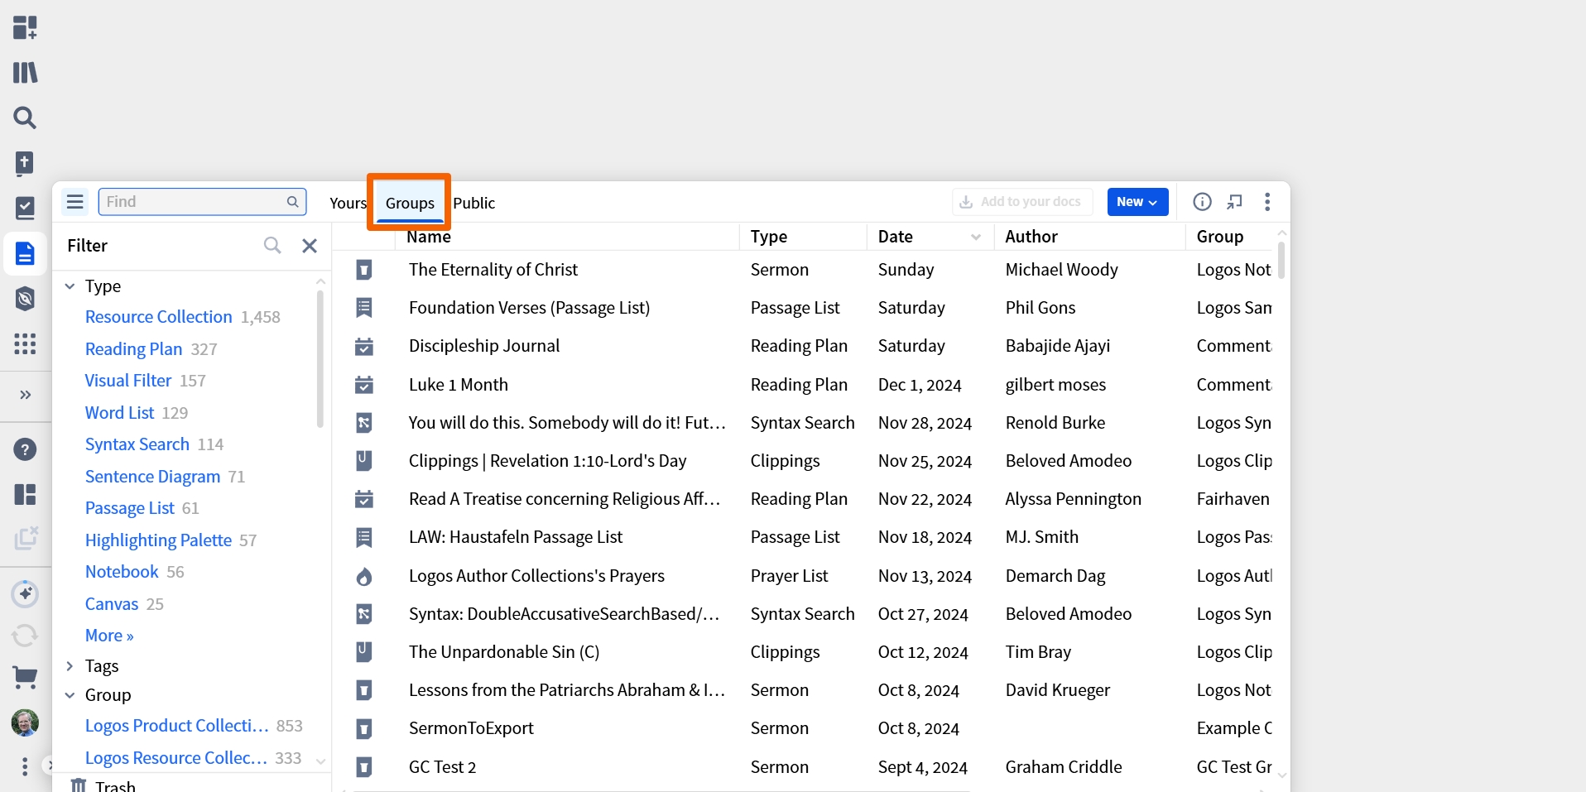Filter by Visual Filter type

(x=128, y=381)
